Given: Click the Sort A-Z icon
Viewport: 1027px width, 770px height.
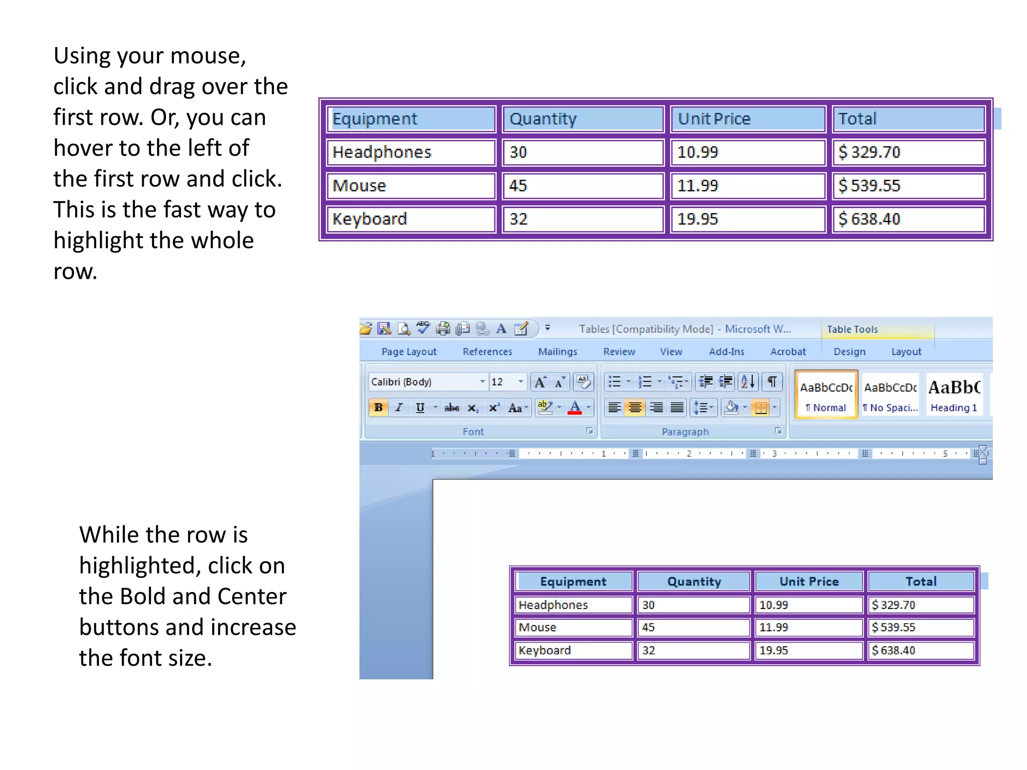Looking at the screenshot, I should pyautogui.click(x=748, y=382).
